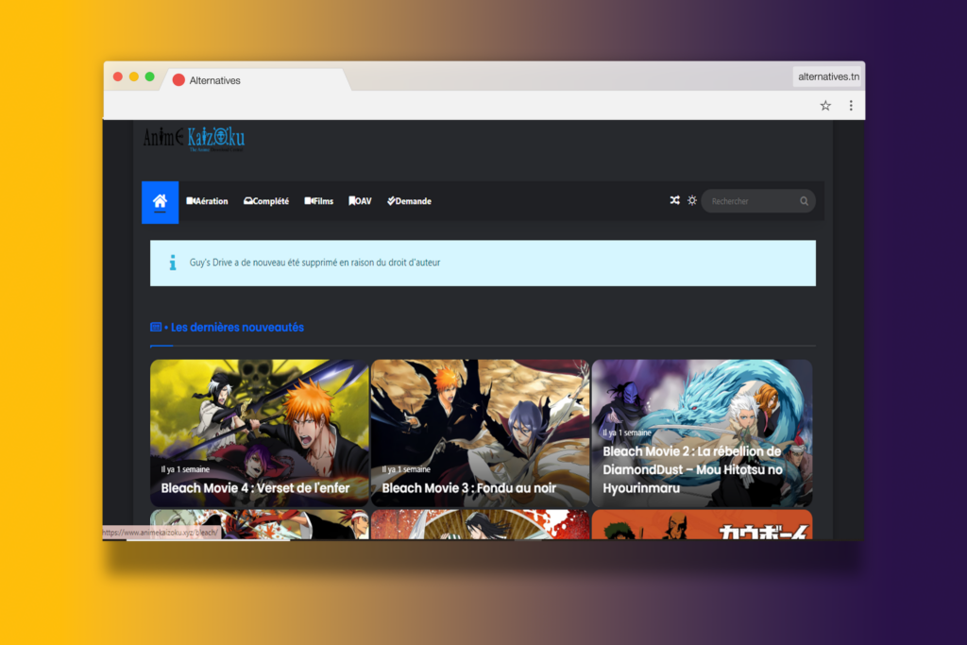The width and height of the screenshot is (967, 645).
Task: Open the browser three-dot menu
Action: click(851, 106)
